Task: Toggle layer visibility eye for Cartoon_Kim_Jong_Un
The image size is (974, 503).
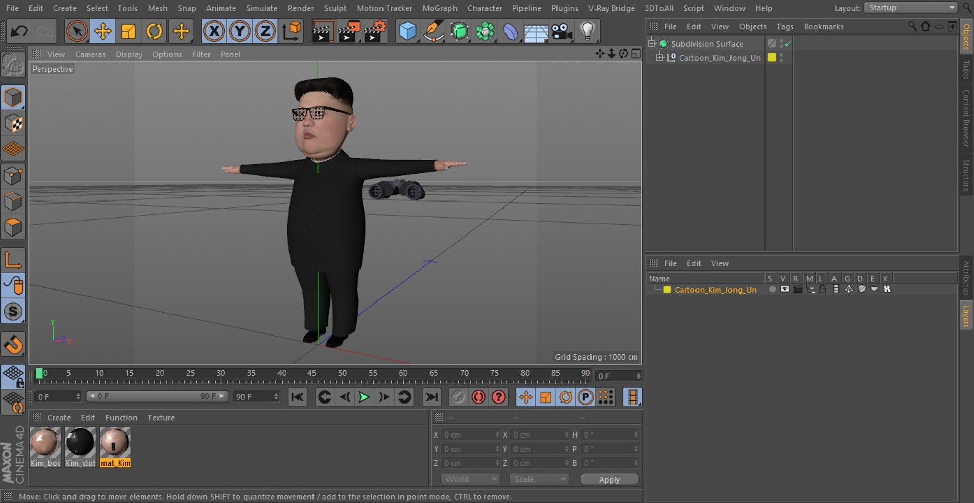Action: click(x=785, y=289)
